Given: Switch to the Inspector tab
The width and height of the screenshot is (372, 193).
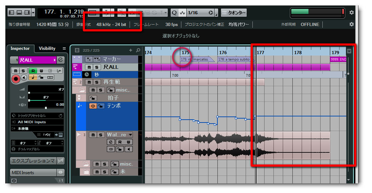Looking at the screenshot, I should 20,48.
